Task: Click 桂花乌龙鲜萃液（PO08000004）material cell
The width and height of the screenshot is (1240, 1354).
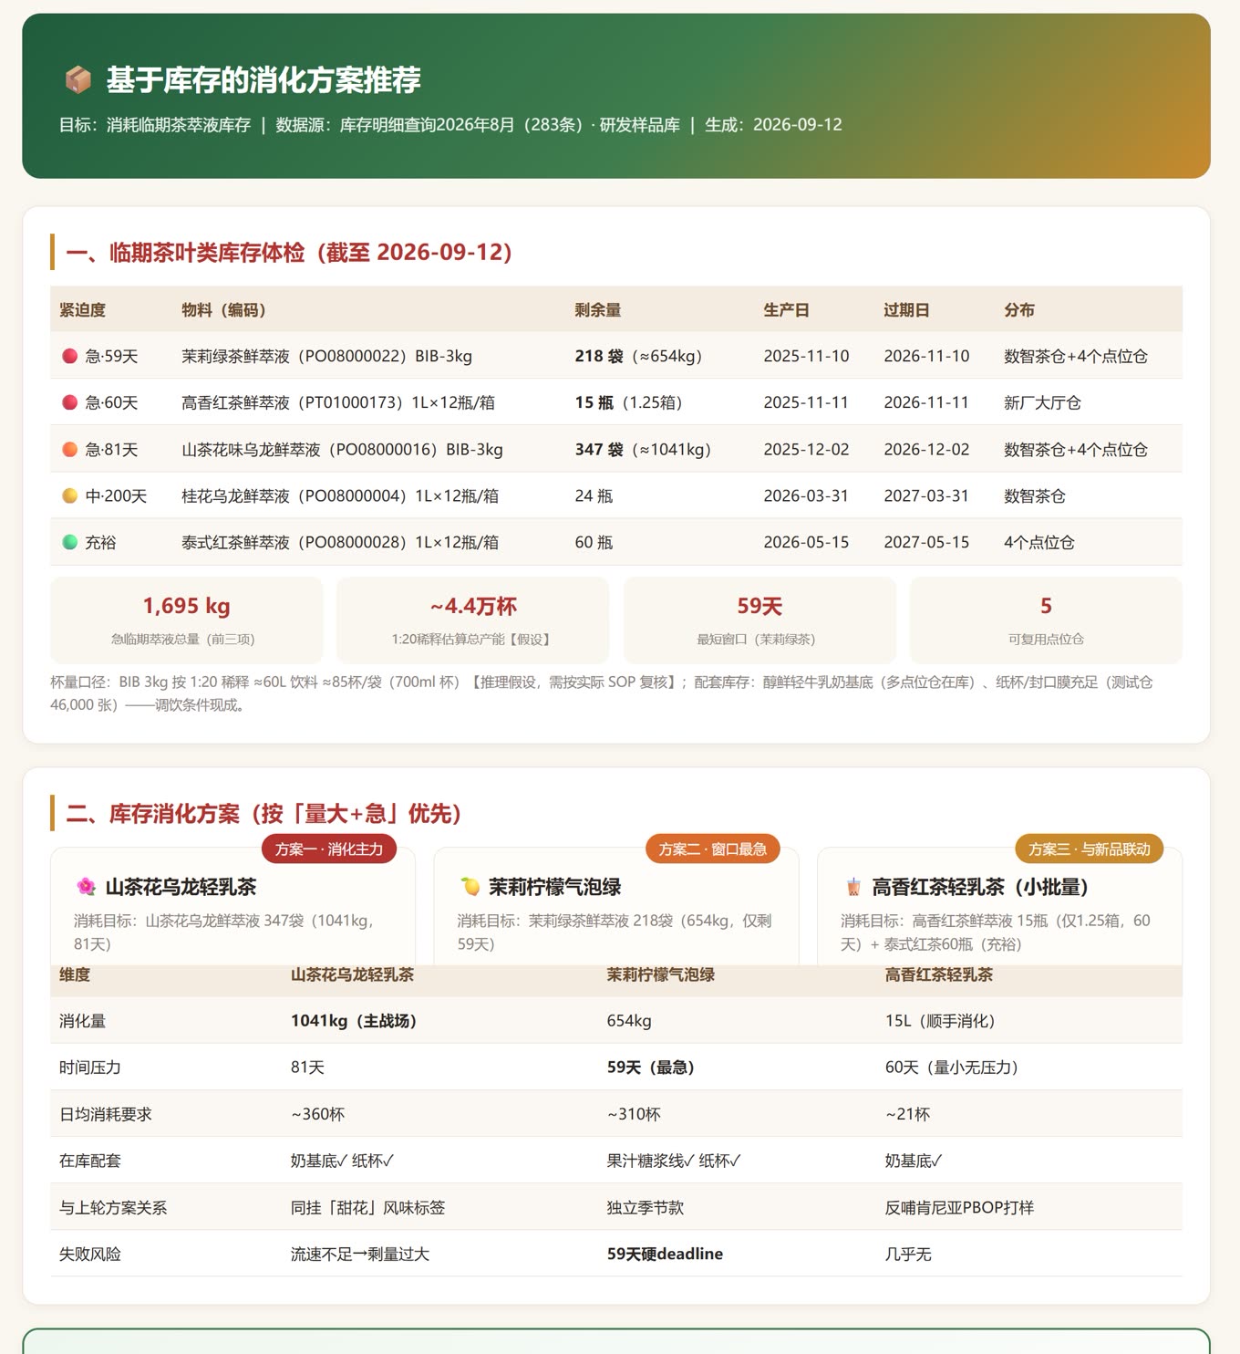Action: [340, 495]
